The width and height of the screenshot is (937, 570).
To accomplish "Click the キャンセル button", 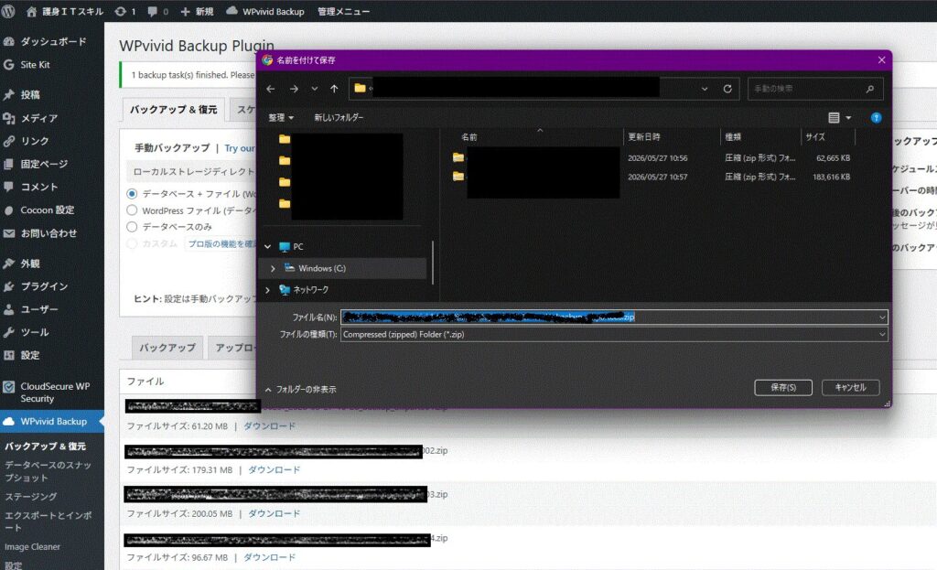I will pyautogui.click(x=851, y=387).
